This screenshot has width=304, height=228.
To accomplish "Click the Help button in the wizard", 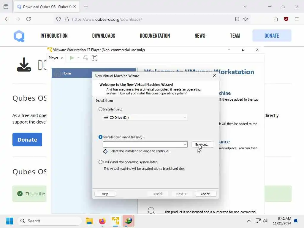I will (105, 194).
